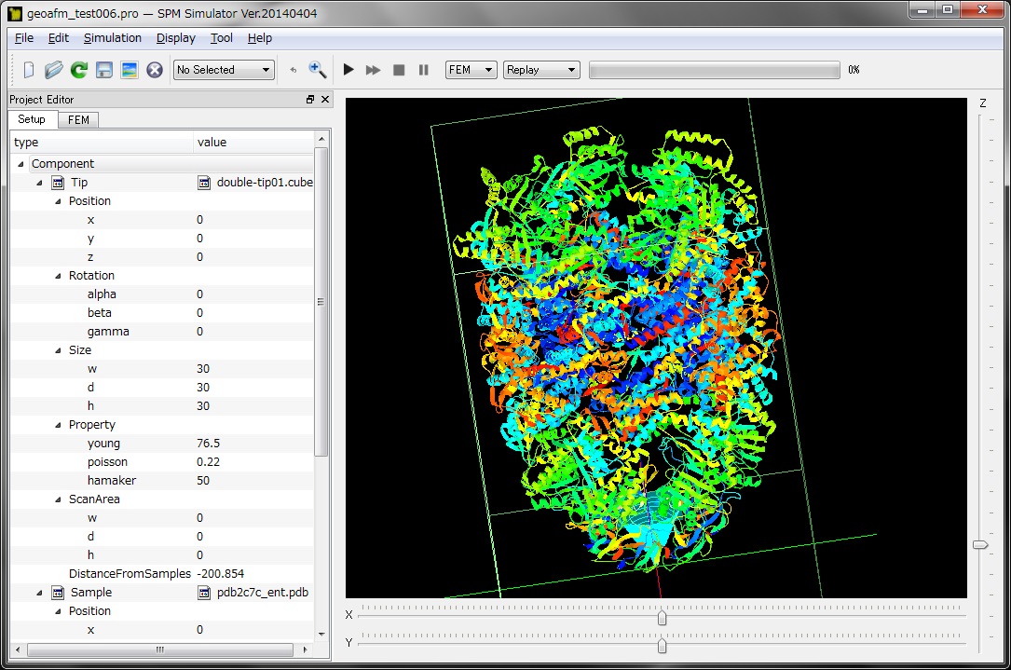
Task: Click the Y axis slider handle
Action: (x=662, y=645)
